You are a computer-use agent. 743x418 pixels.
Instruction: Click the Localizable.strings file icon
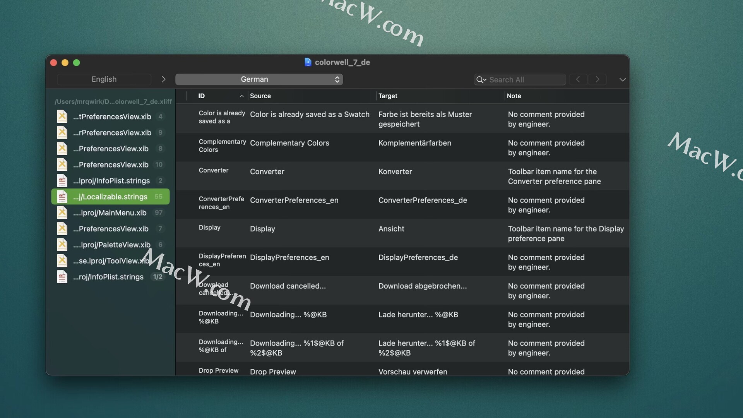(62, 197)
